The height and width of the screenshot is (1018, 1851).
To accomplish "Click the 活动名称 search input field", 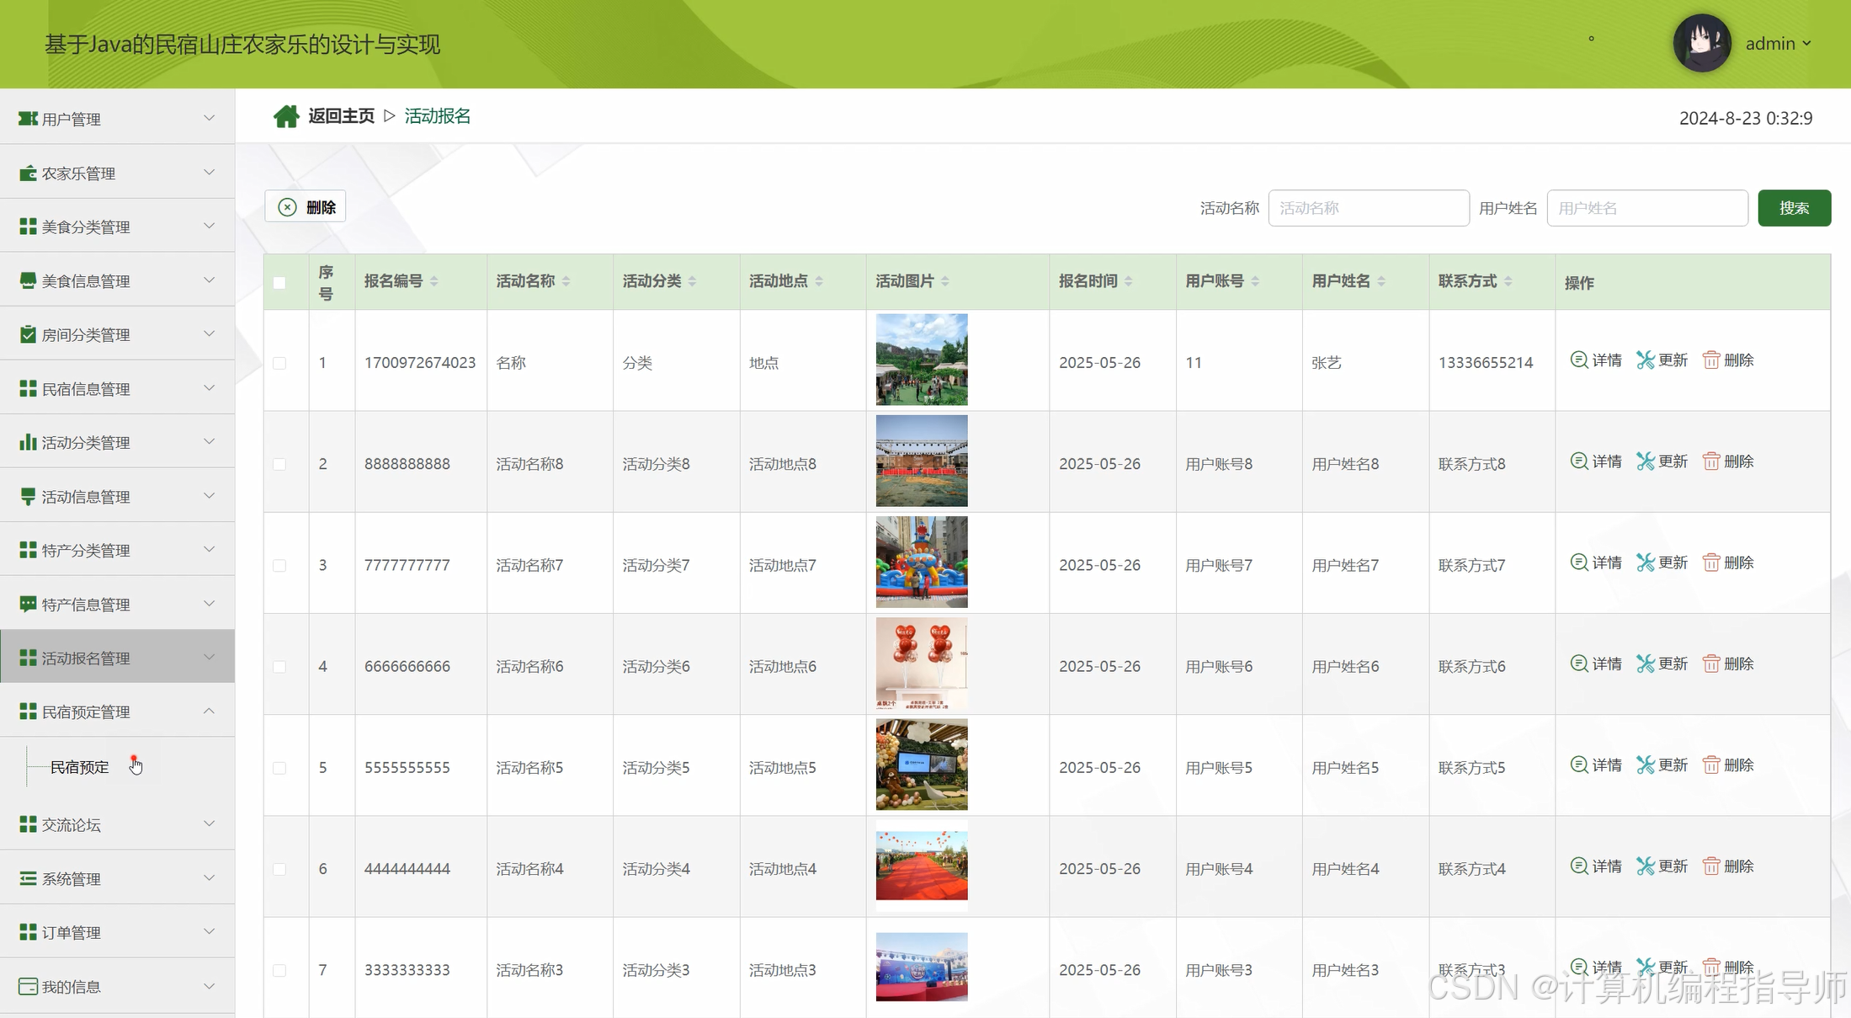I will 1368,208.
